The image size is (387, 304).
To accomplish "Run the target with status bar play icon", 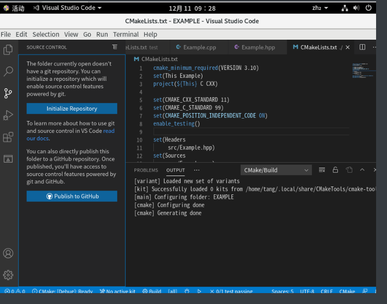I will pos(199,291).
